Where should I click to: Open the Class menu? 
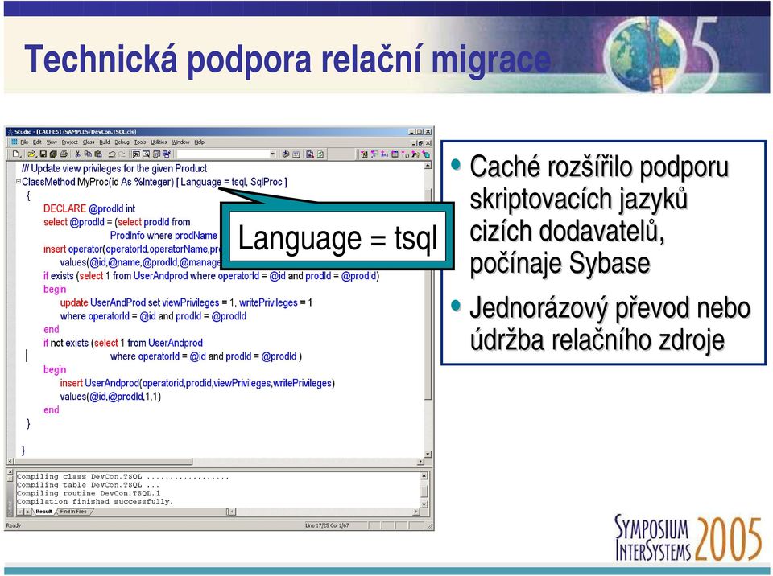click(89, 142)
